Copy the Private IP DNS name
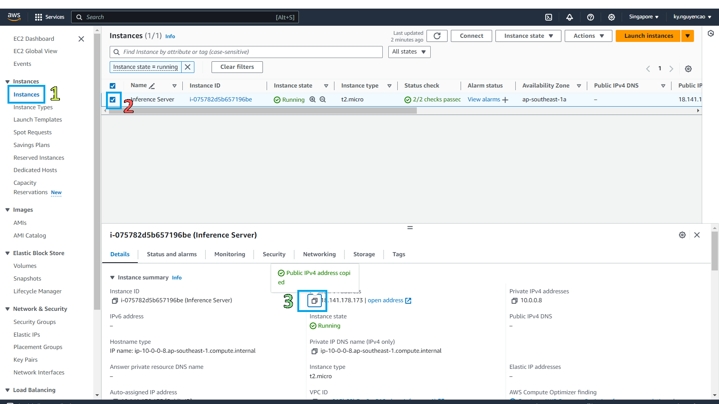The image size is (719, 404). (x=315, y=351)
